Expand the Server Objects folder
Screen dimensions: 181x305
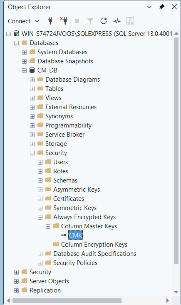[16, 282]
